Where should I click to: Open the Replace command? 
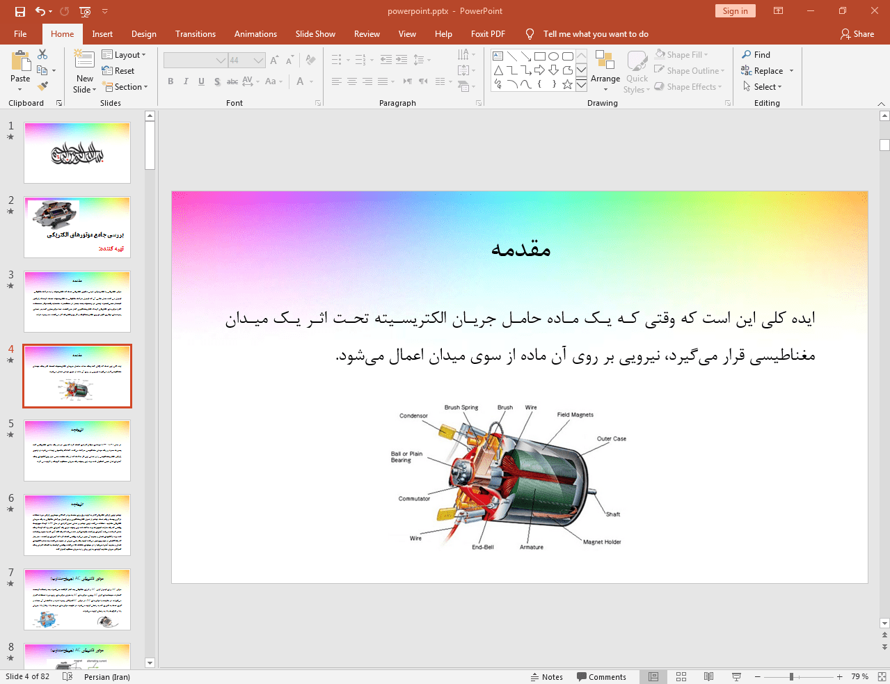tap(763, 71)
